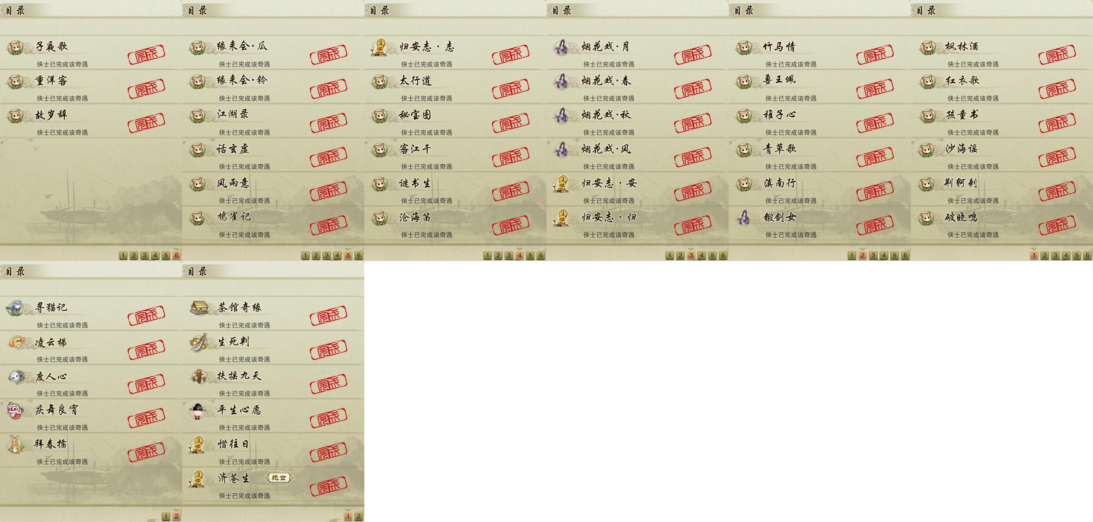Open the 济苍生 adventure entry
The image size is (1093, 522).
(273, 484)
